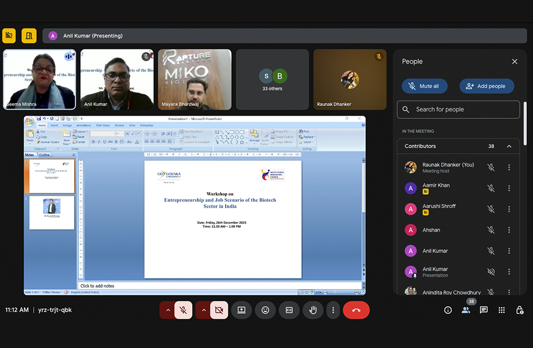Click the Raise hand icon

pyautogui.click(x=313, y=310)
